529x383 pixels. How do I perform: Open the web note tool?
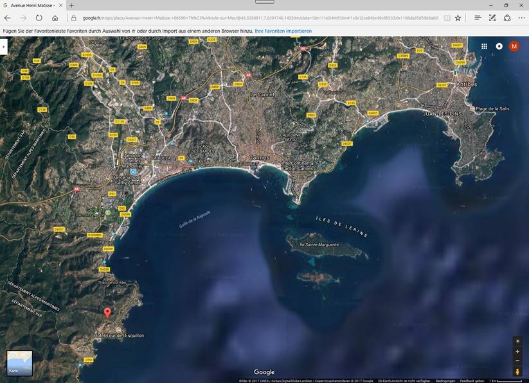(x=492, y=18)
